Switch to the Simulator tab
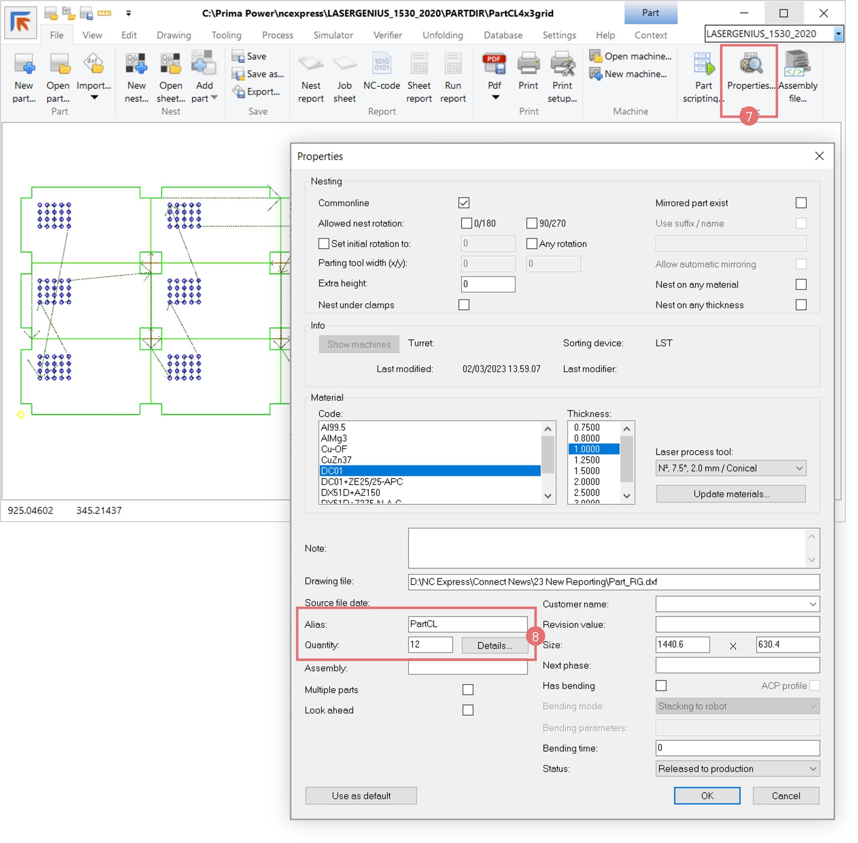This screenshot has width=858, height=843. point(333,35)
